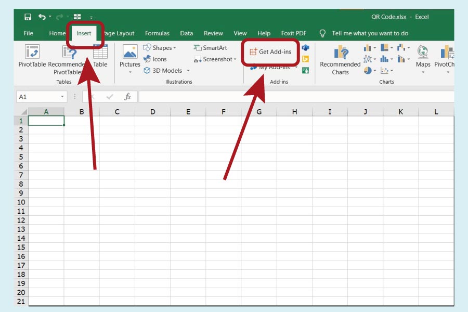Insert Icons from the Illustrations group
Screen dimensions: 468x312
(x=155, y=59)
